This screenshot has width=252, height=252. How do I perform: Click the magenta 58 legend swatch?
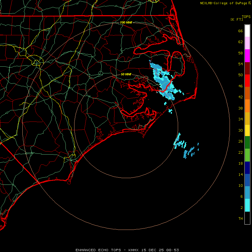[x=247, y=56]
